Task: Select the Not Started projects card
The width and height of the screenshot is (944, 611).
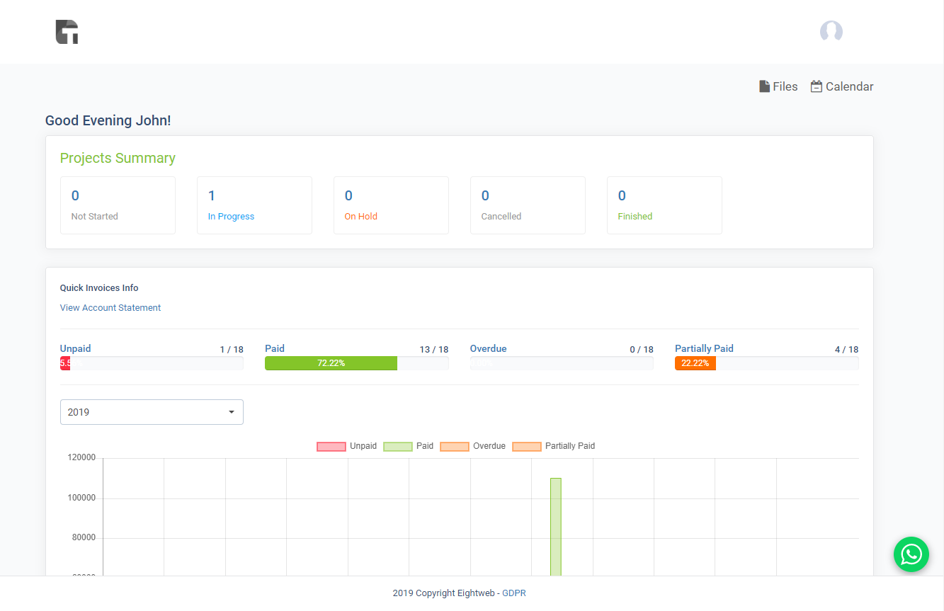Action: 118,205
